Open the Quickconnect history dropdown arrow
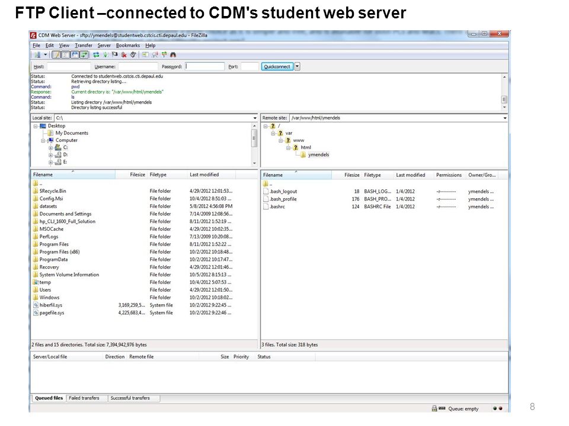This screenshot has height=426, width=569. [297, 66]
